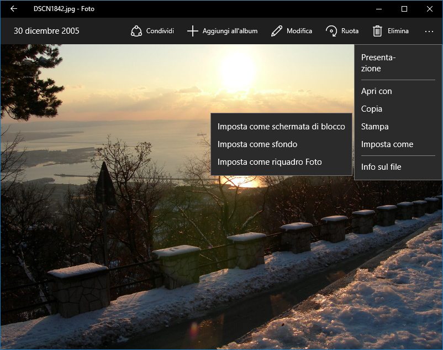The height and width of the screenshot is (350, 443).
Task: Open the editor with the Modifica pencil
Action: click(x=277, y=31)
